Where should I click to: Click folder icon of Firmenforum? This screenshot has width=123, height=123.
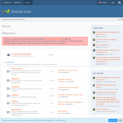point(8,71)
